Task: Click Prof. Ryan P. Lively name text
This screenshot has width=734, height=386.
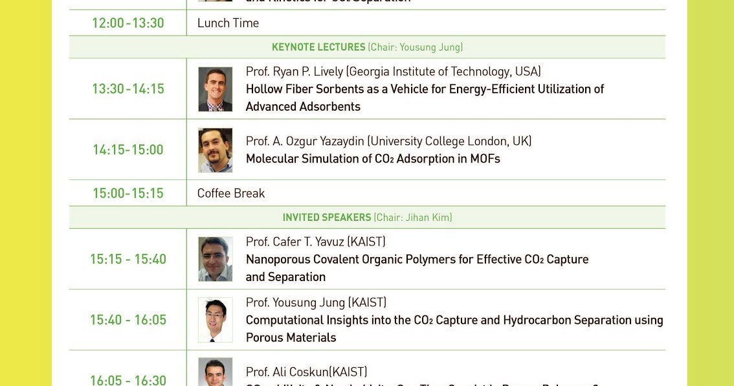Action: click(x=295, y=71)
